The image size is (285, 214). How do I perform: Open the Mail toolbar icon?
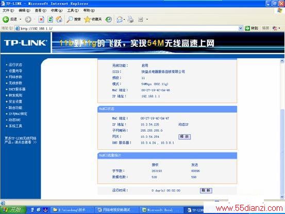click(x=120, y=20)
